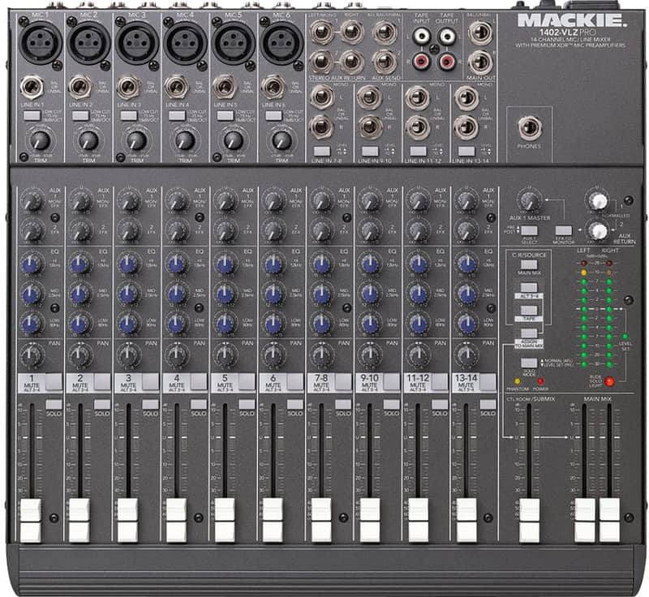Toggle the EFX TO MONITOR button
Screen dimensions: 649x597
click(563, 230)
